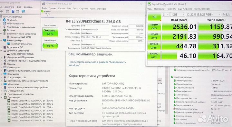Click the Свойства батареи green battery icon
Screen dimensions: 232x127
(x=172, y=77)
